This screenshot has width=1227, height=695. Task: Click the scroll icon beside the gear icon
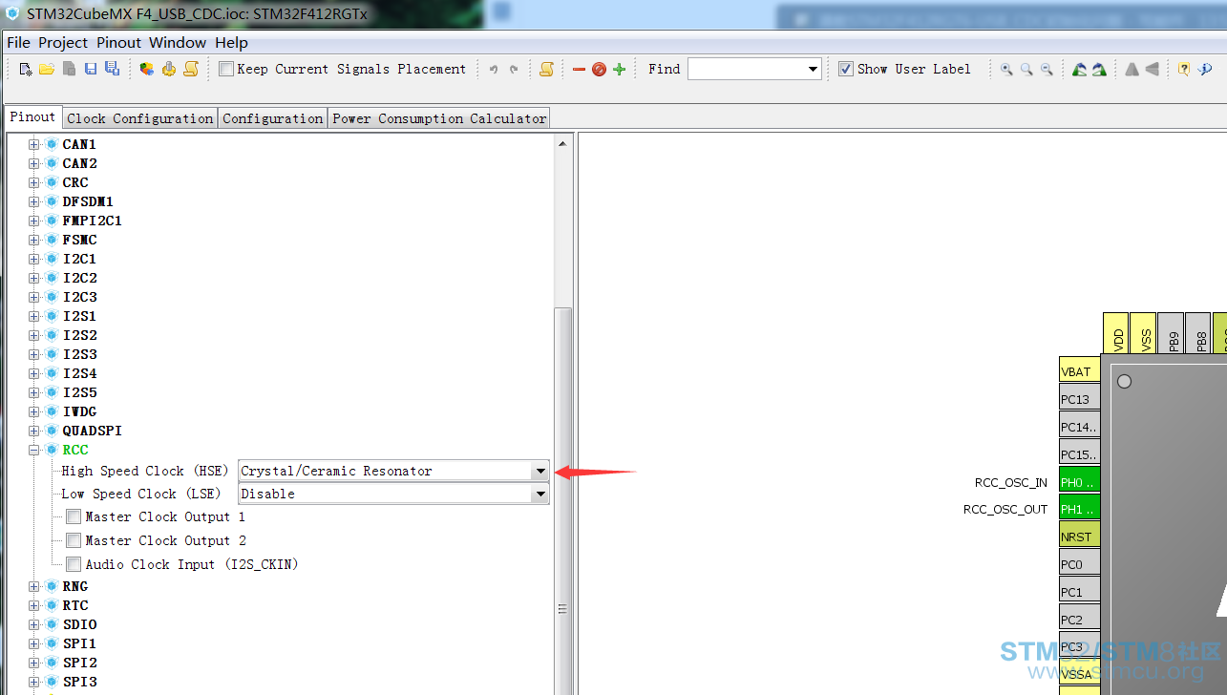pyautogui.click(x=191, y=69)
